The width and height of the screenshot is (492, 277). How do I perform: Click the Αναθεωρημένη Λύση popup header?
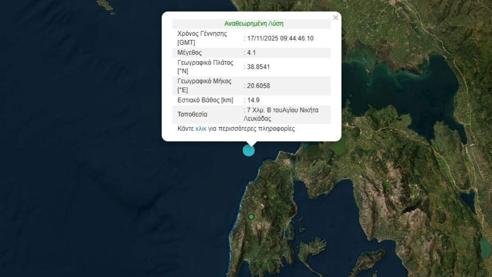(x=253, y=23)
